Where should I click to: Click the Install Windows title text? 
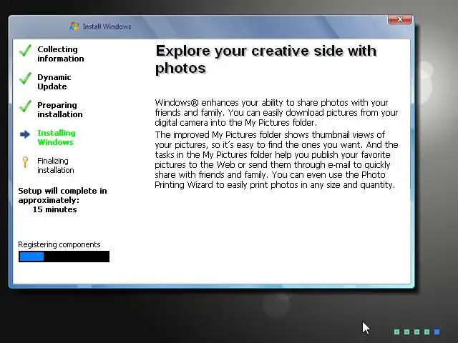tap(107, 26)
